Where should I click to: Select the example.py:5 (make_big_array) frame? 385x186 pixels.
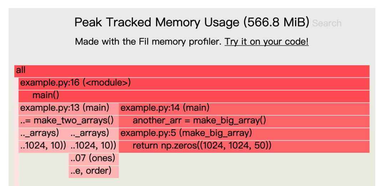click(244, 133)
